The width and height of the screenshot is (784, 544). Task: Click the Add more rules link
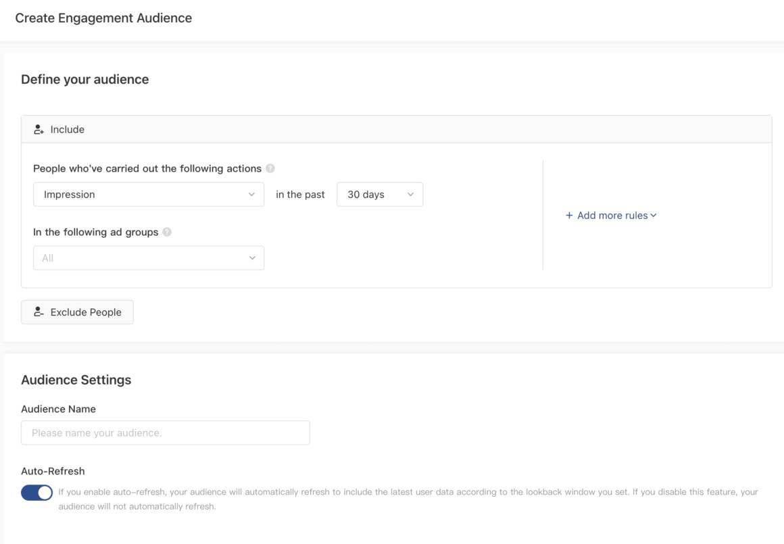point(612,216)
